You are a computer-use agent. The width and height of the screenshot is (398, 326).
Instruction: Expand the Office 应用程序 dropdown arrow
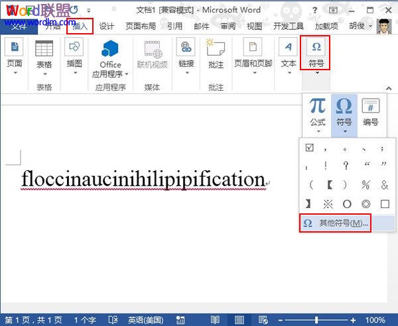pos(127,74)
